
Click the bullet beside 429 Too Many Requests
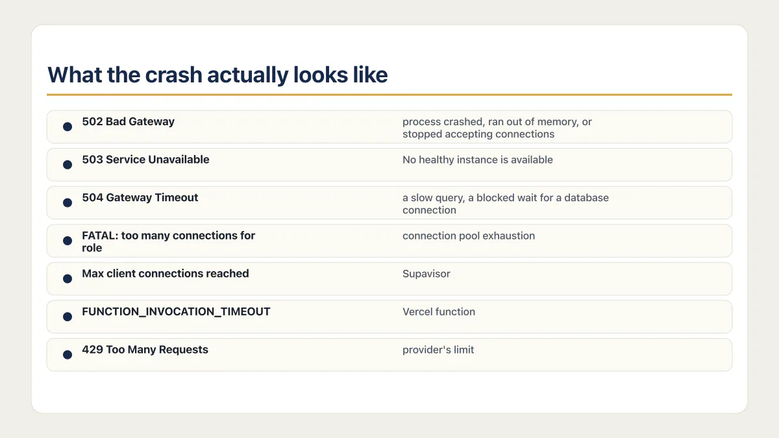click(x=68, y=354)
